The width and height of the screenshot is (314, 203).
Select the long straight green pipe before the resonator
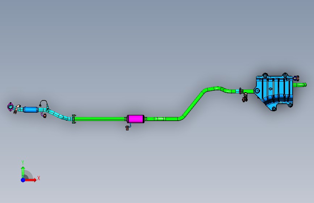100,119
